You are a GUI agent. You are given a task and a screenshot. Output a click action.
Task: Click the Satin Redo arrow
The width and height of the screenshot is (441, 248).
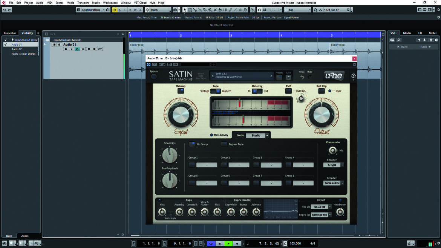pyautogui.click(x=310, y=77)
